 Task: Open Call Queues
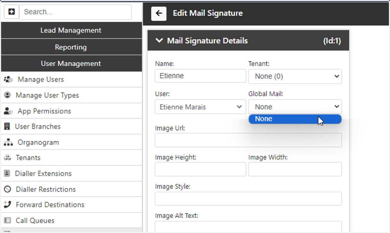click(71, 220)
